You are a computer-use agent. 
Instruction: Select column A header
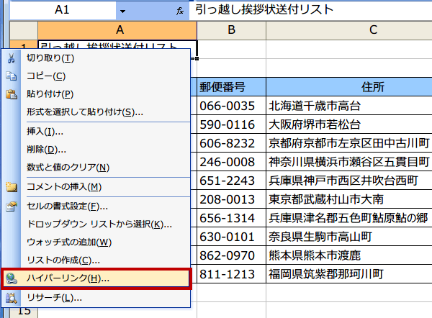tap(117, 30)
